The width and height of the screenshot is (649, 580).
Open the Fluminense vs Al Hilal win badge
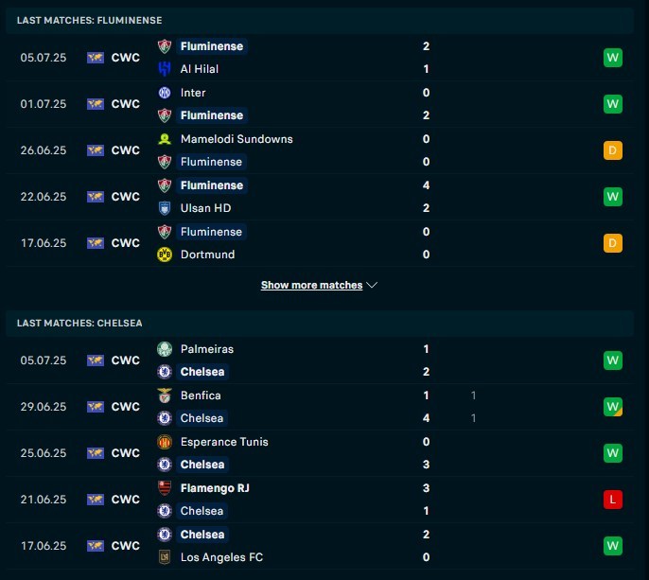point(613,57)
